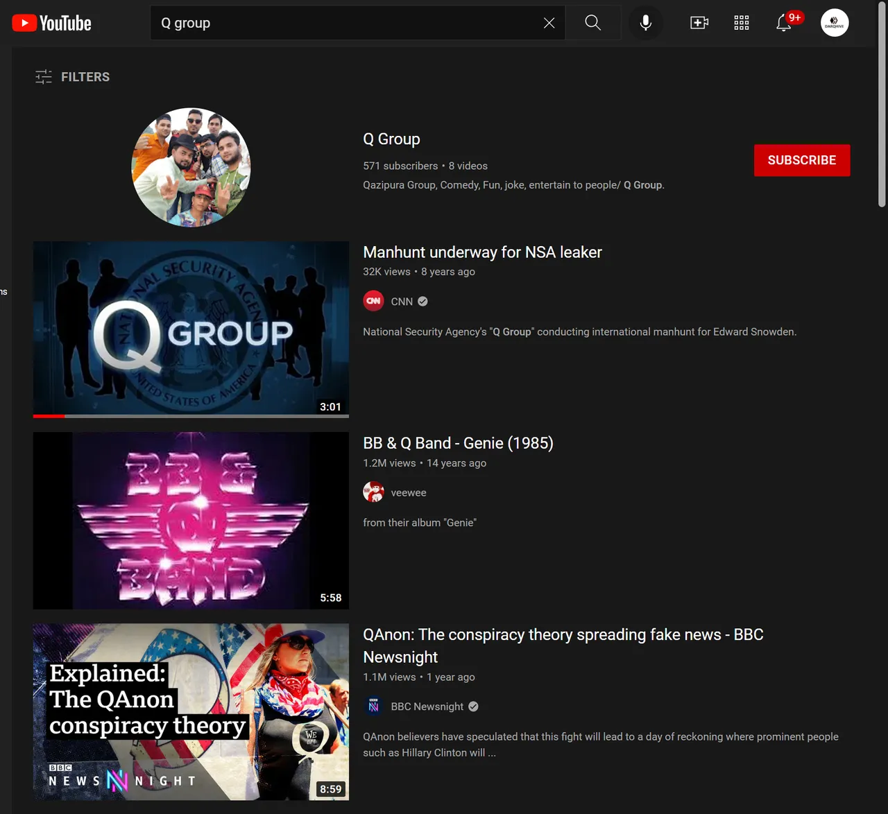Open the CNN channel name link

pyautogui.click(x=402, y=302)
